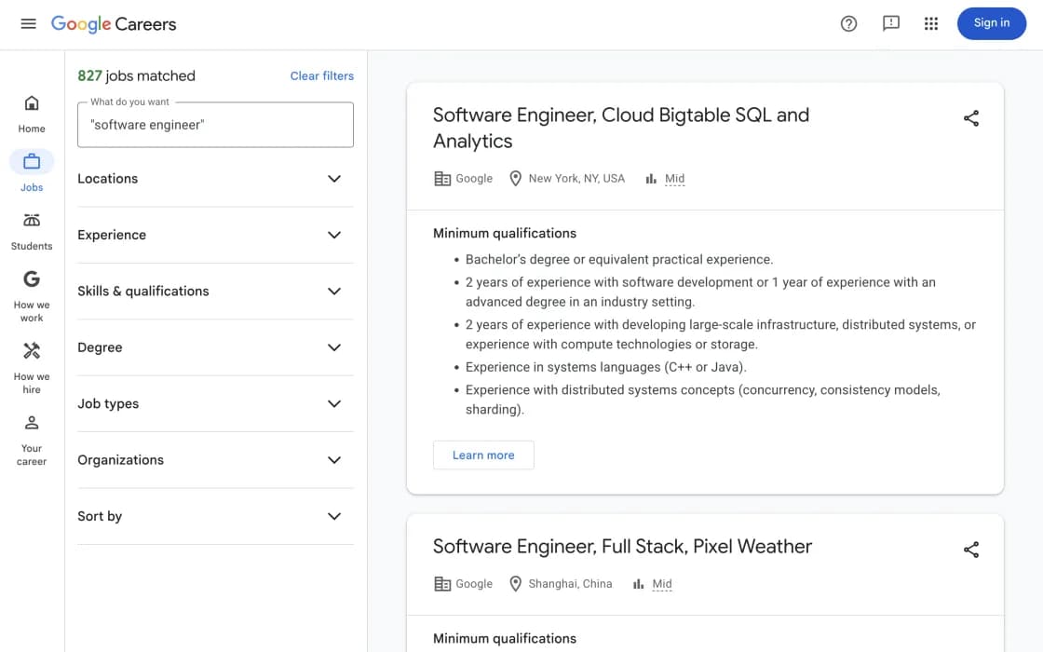
Task: Click Shanghai, China location text
Action: tap(570, 583)
